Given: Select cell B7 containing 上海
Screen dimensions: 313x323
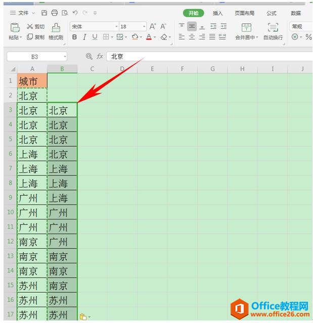Looking at the screenshot, I should pos(62,168).
